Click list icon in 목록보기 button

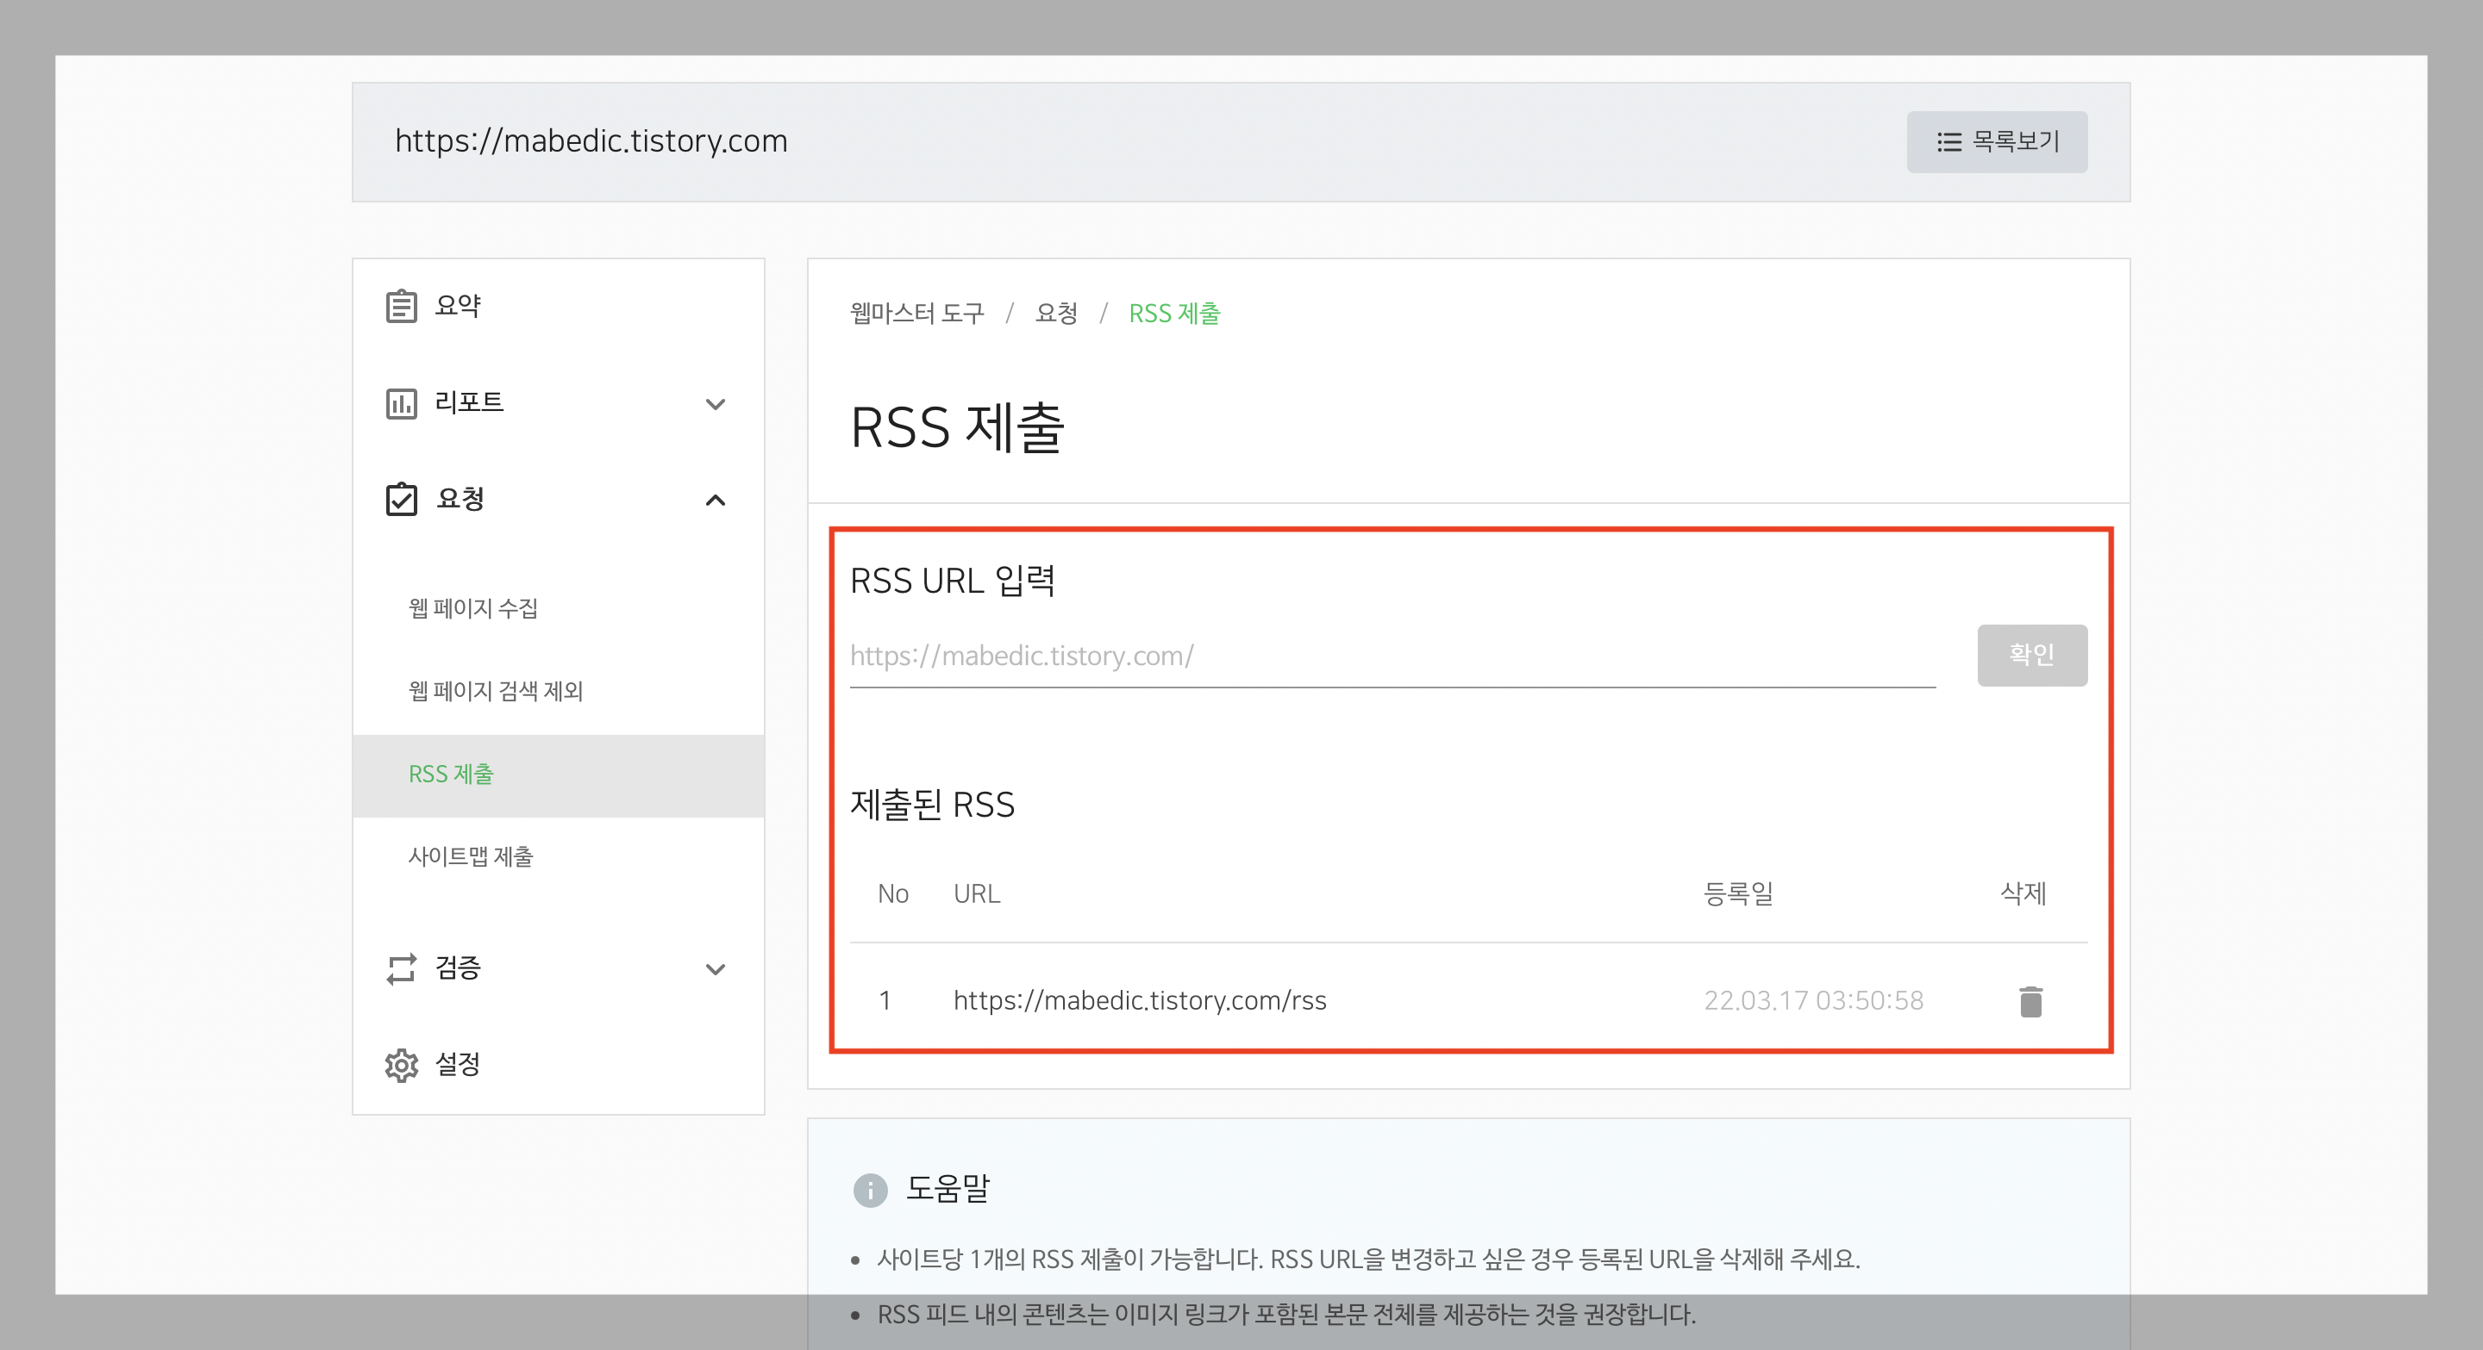click(1949, 142)
